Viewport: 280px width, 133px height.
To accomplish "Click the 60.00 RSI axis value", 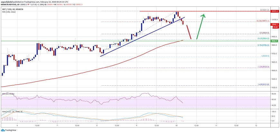I will pos(274,100).
